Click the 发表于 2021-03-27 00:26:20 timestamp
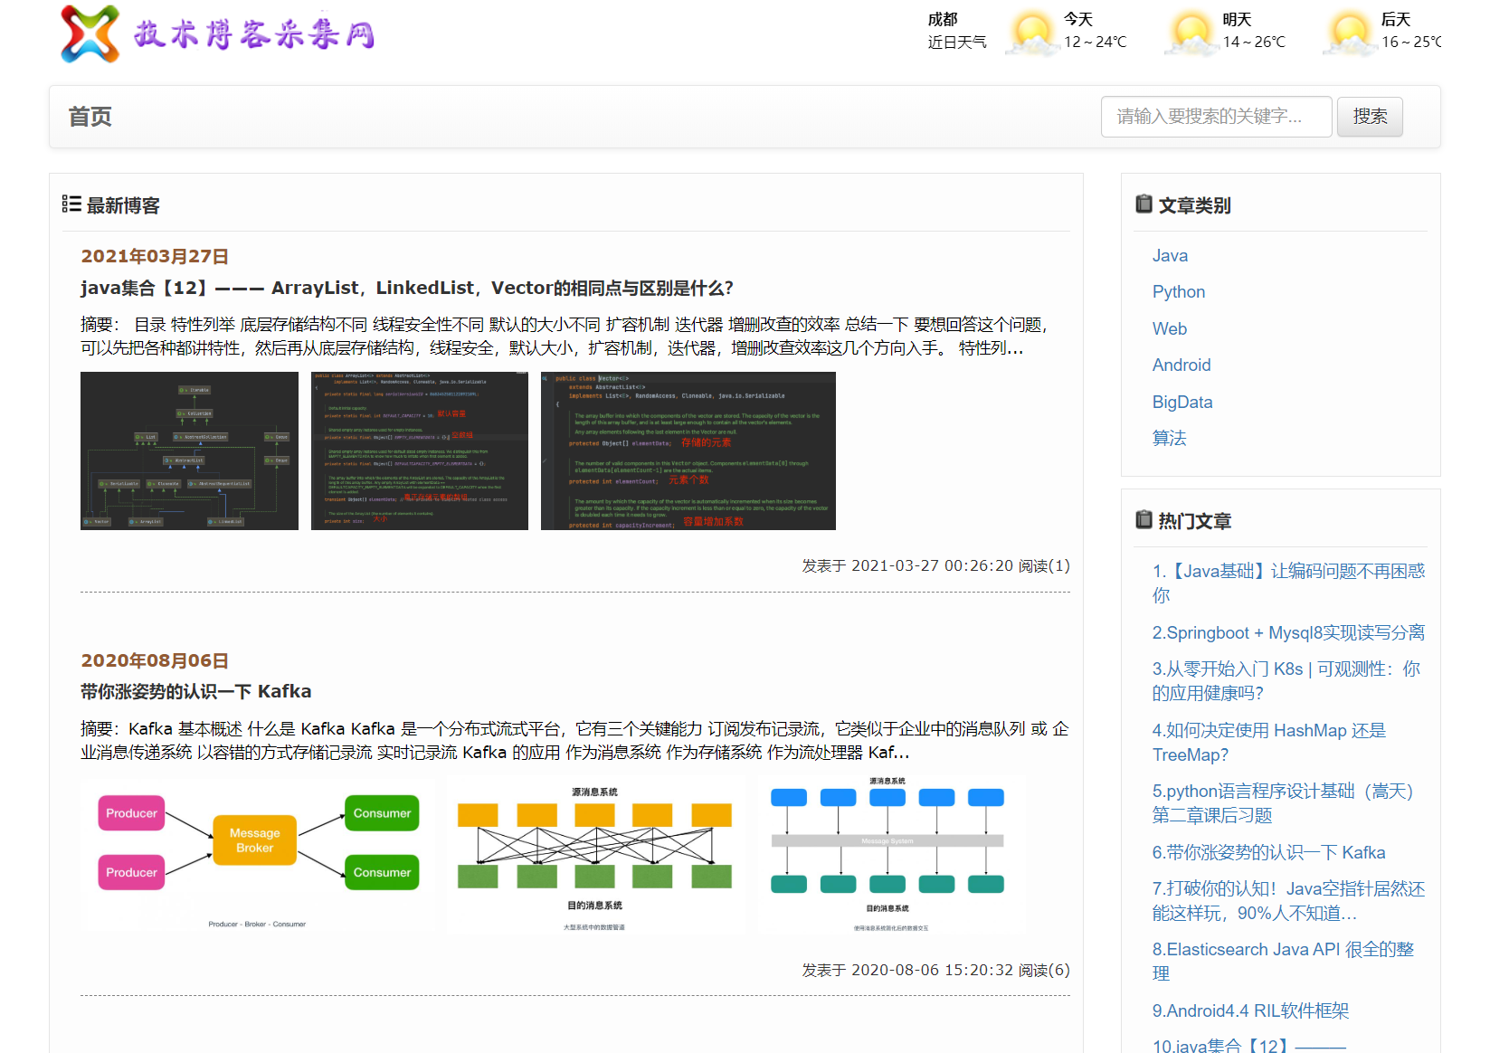 click(907, 565)
